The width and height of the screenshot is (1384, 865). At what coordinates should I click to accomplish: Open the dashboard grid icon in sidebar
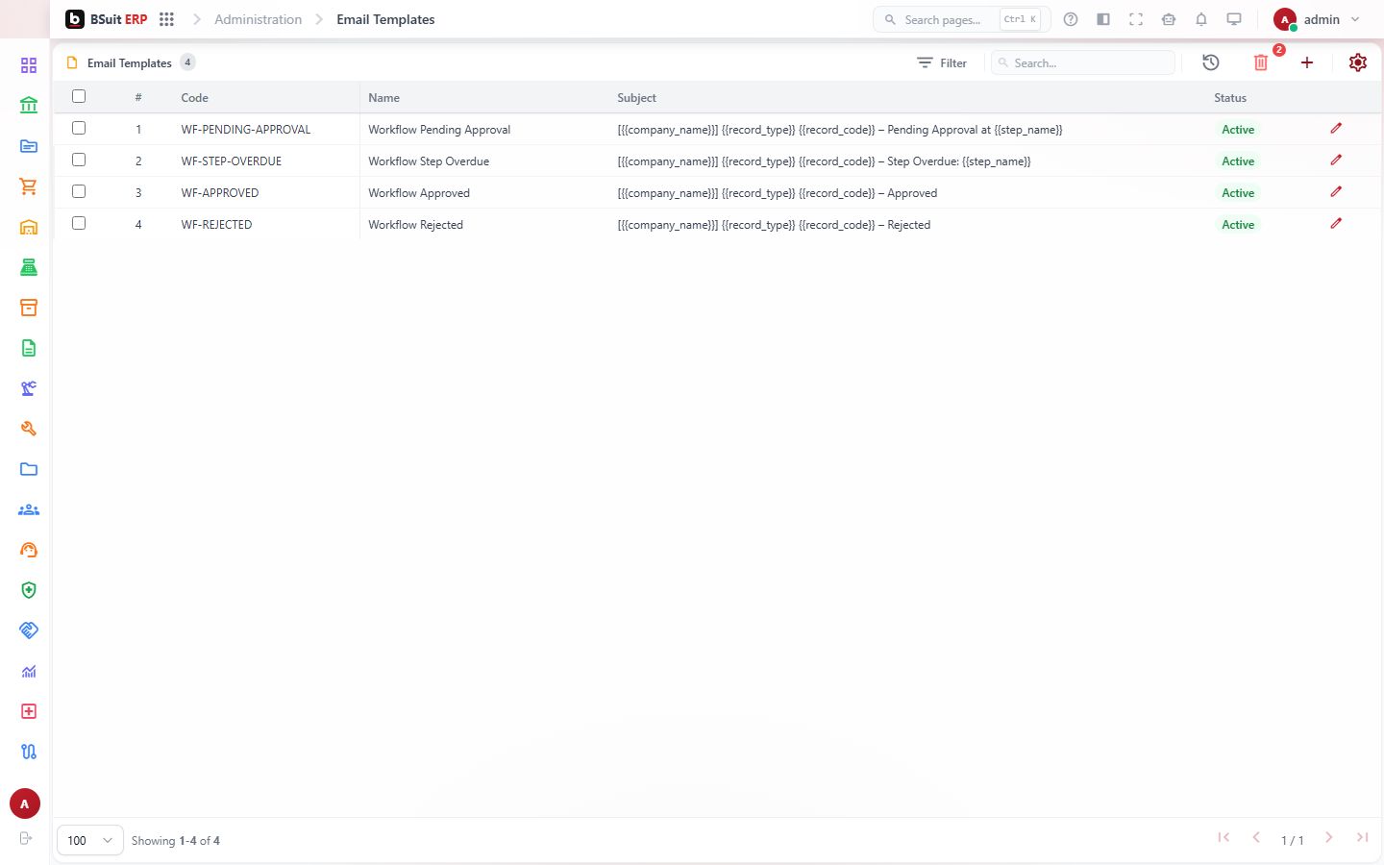(x=29, y=65)
